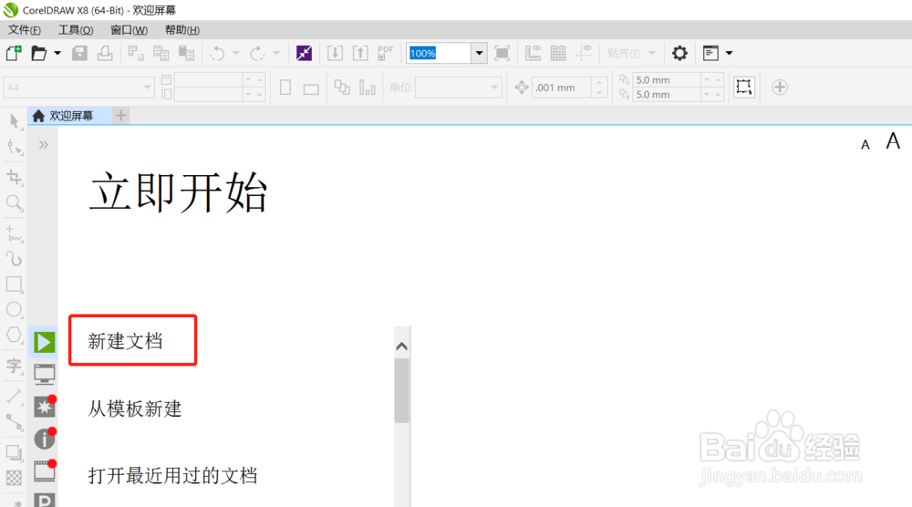This screenshot has width=912, height=507.
Task: Open the 窗口 menu
Action: click(x=130, y=30)
